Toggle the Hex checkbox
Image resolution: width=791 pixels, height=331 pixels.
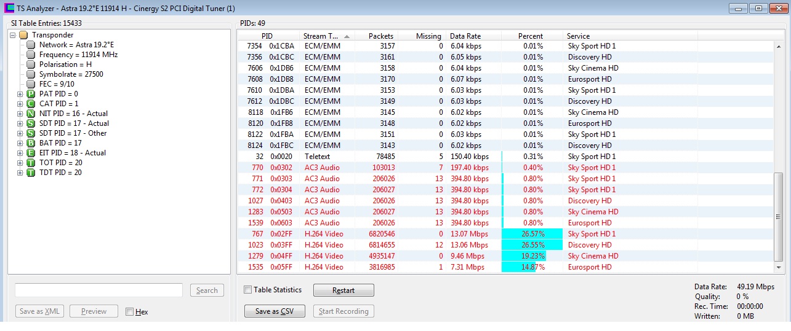129,312
